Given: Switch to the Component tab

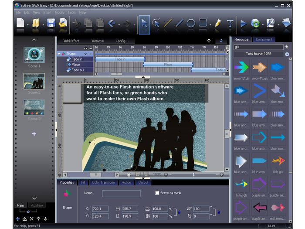Looking at the screenshot, I should 264,39.
